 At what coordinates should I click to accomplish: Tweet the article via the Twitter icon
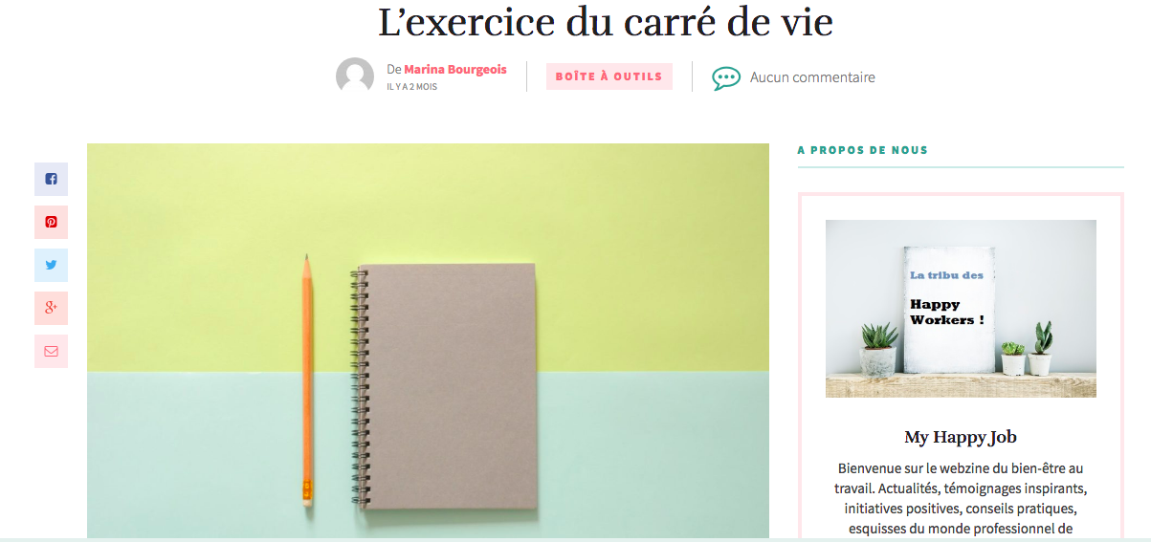[x=51, y=265]
